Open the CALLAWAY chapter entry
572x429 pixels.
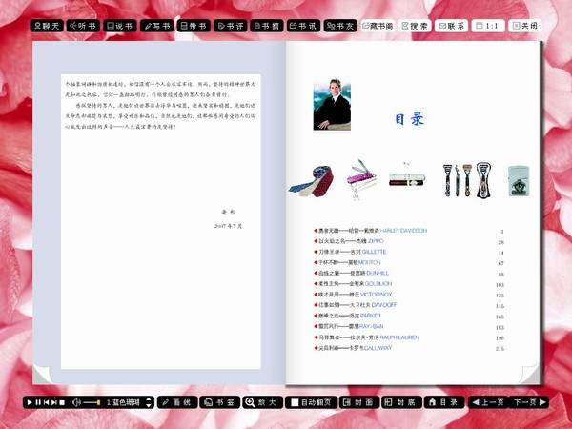(353, 348)
